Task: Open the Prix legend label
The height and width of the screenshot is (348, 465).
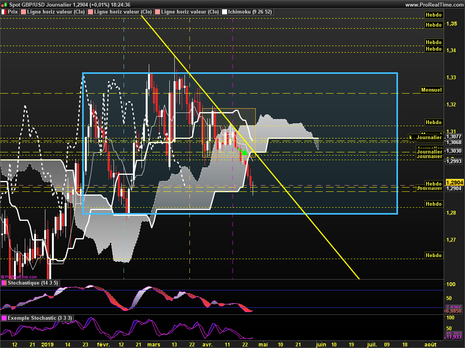Action: (x=12, y=12)
